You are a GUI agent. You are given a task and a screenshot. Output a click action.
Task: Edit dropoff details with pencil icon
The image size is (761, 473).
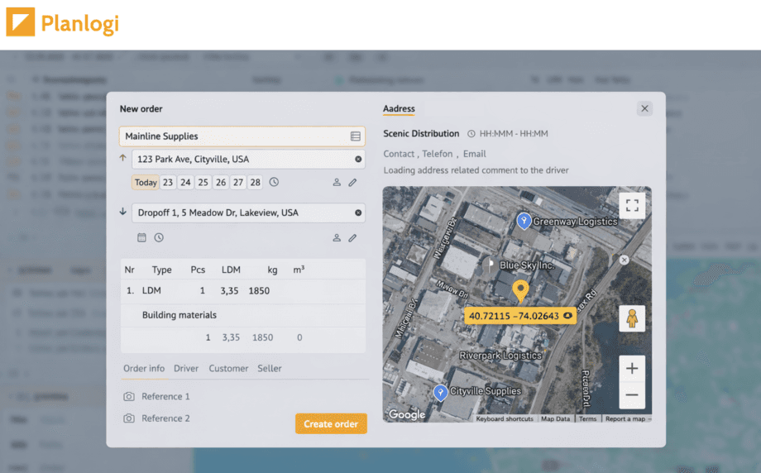(353, 237)
